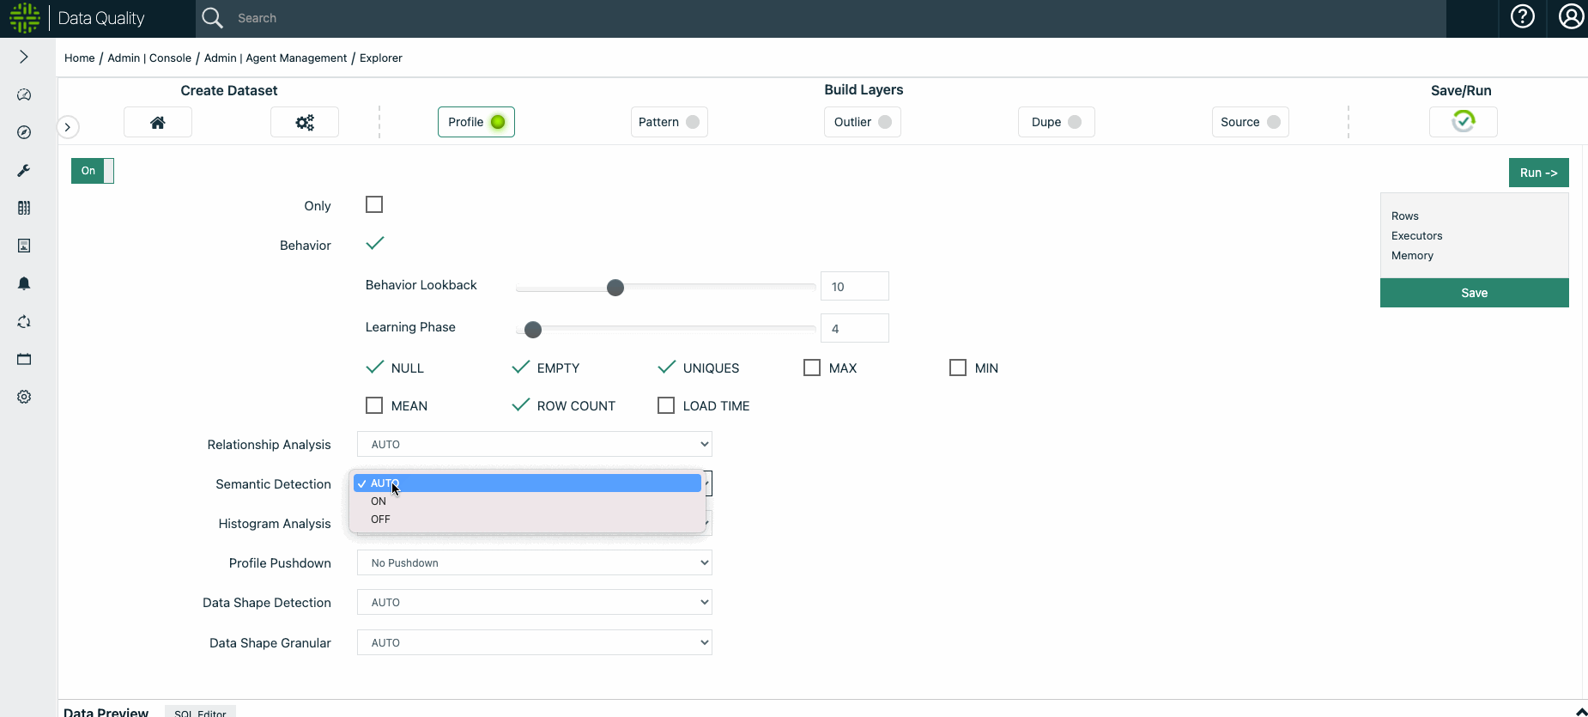1588x717 pixels.
Task: Choose ON from Semantic Detection options
Action: [x=379, y=501]
